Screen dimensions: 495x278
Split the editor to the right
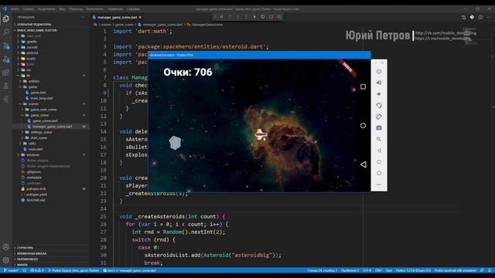click(x=480, y=17)
